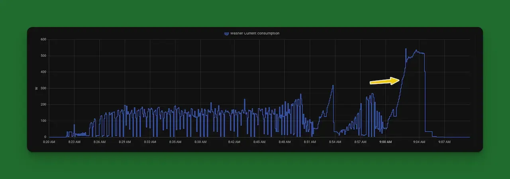This screenshot has width=510, height=179.
Task: Select the 8:54 AM time label
Action: 335,142
